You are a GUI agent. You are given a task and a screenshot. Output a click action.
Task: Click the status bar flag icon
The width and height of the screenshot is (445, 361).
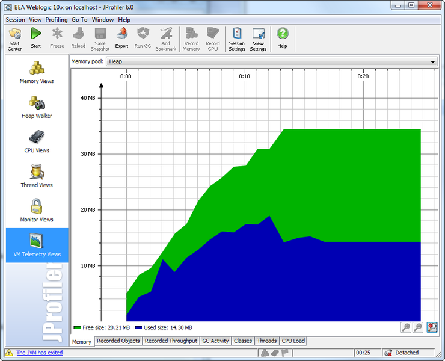pos(284,353)
